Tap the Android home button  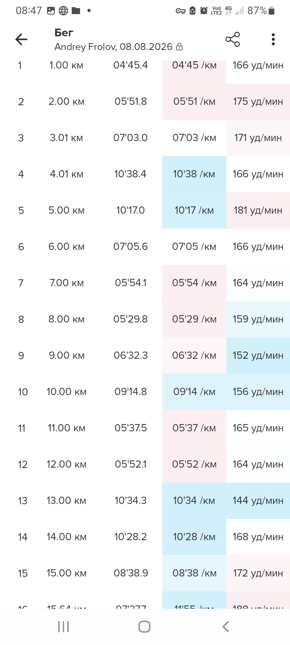(144, 626)
